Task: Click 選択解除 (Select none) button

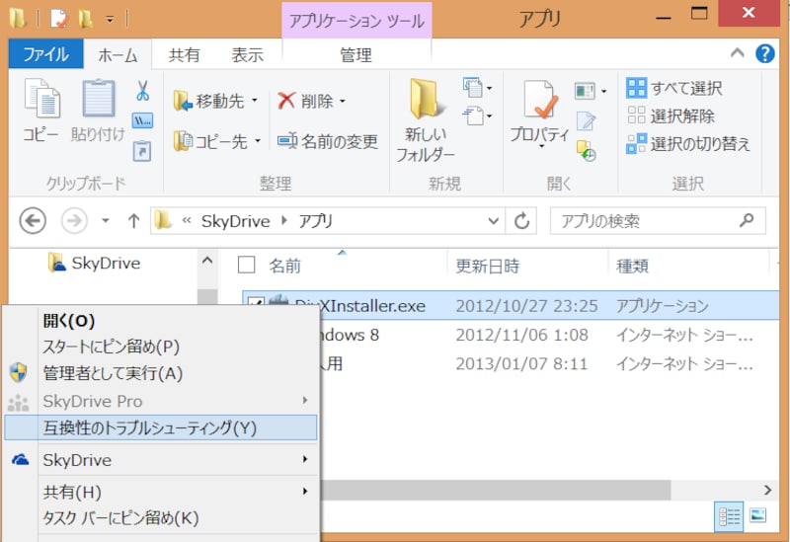Action: pos(671,116)
